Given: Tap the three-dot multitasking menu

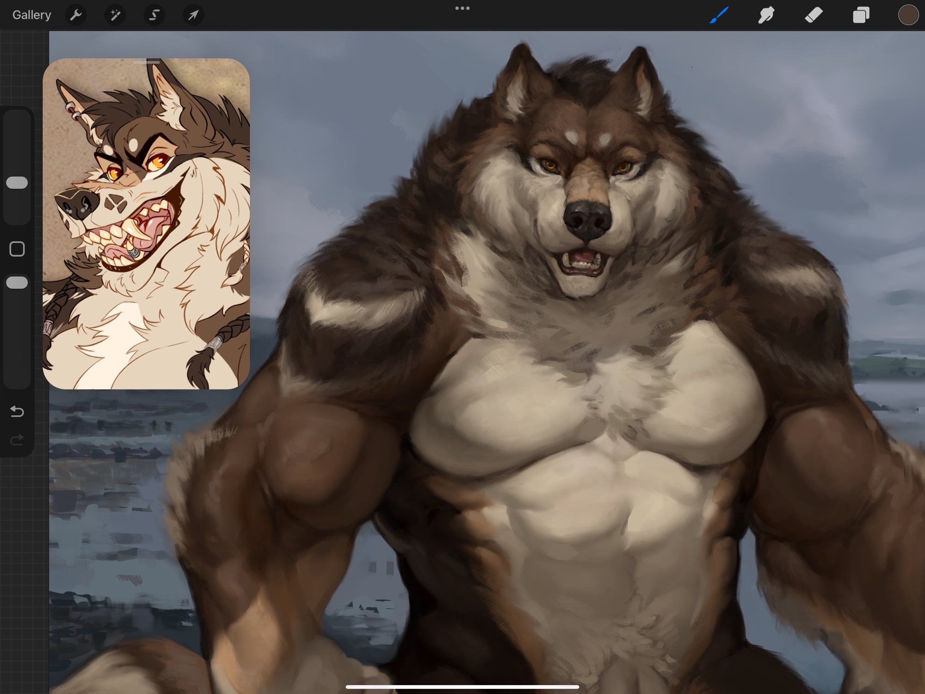Looking at the screenshot, I should (x=462, y=8).
